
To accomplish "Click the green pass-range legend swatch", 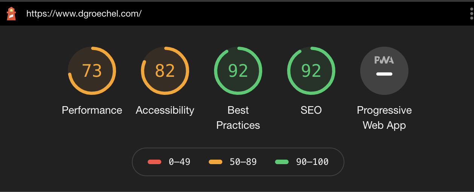I will click(x=282, y=162).
